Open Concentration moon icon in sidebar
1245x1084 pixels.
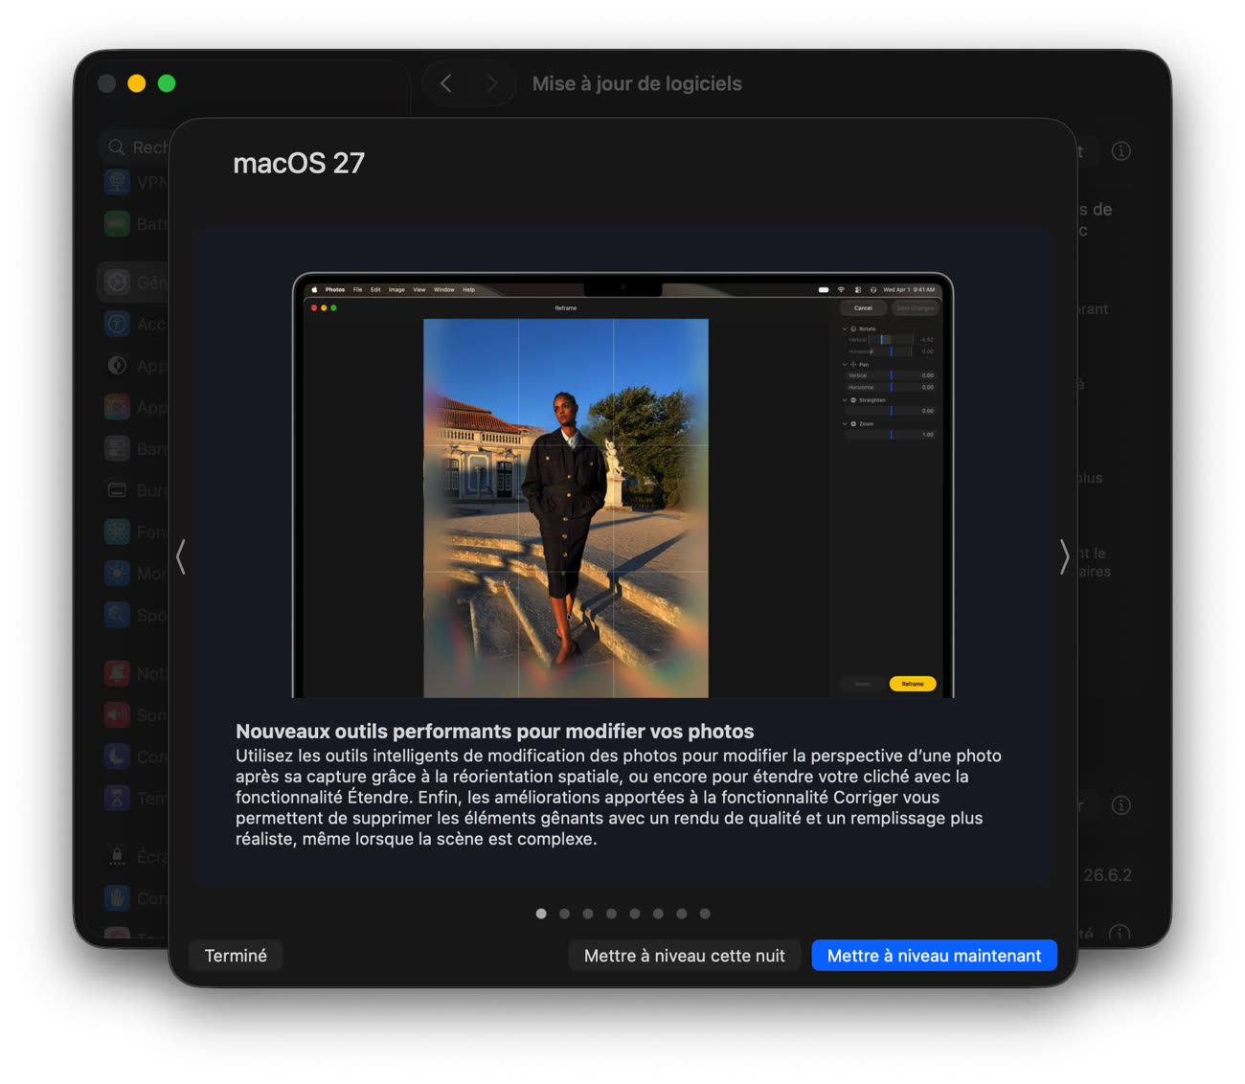[117, 757]
